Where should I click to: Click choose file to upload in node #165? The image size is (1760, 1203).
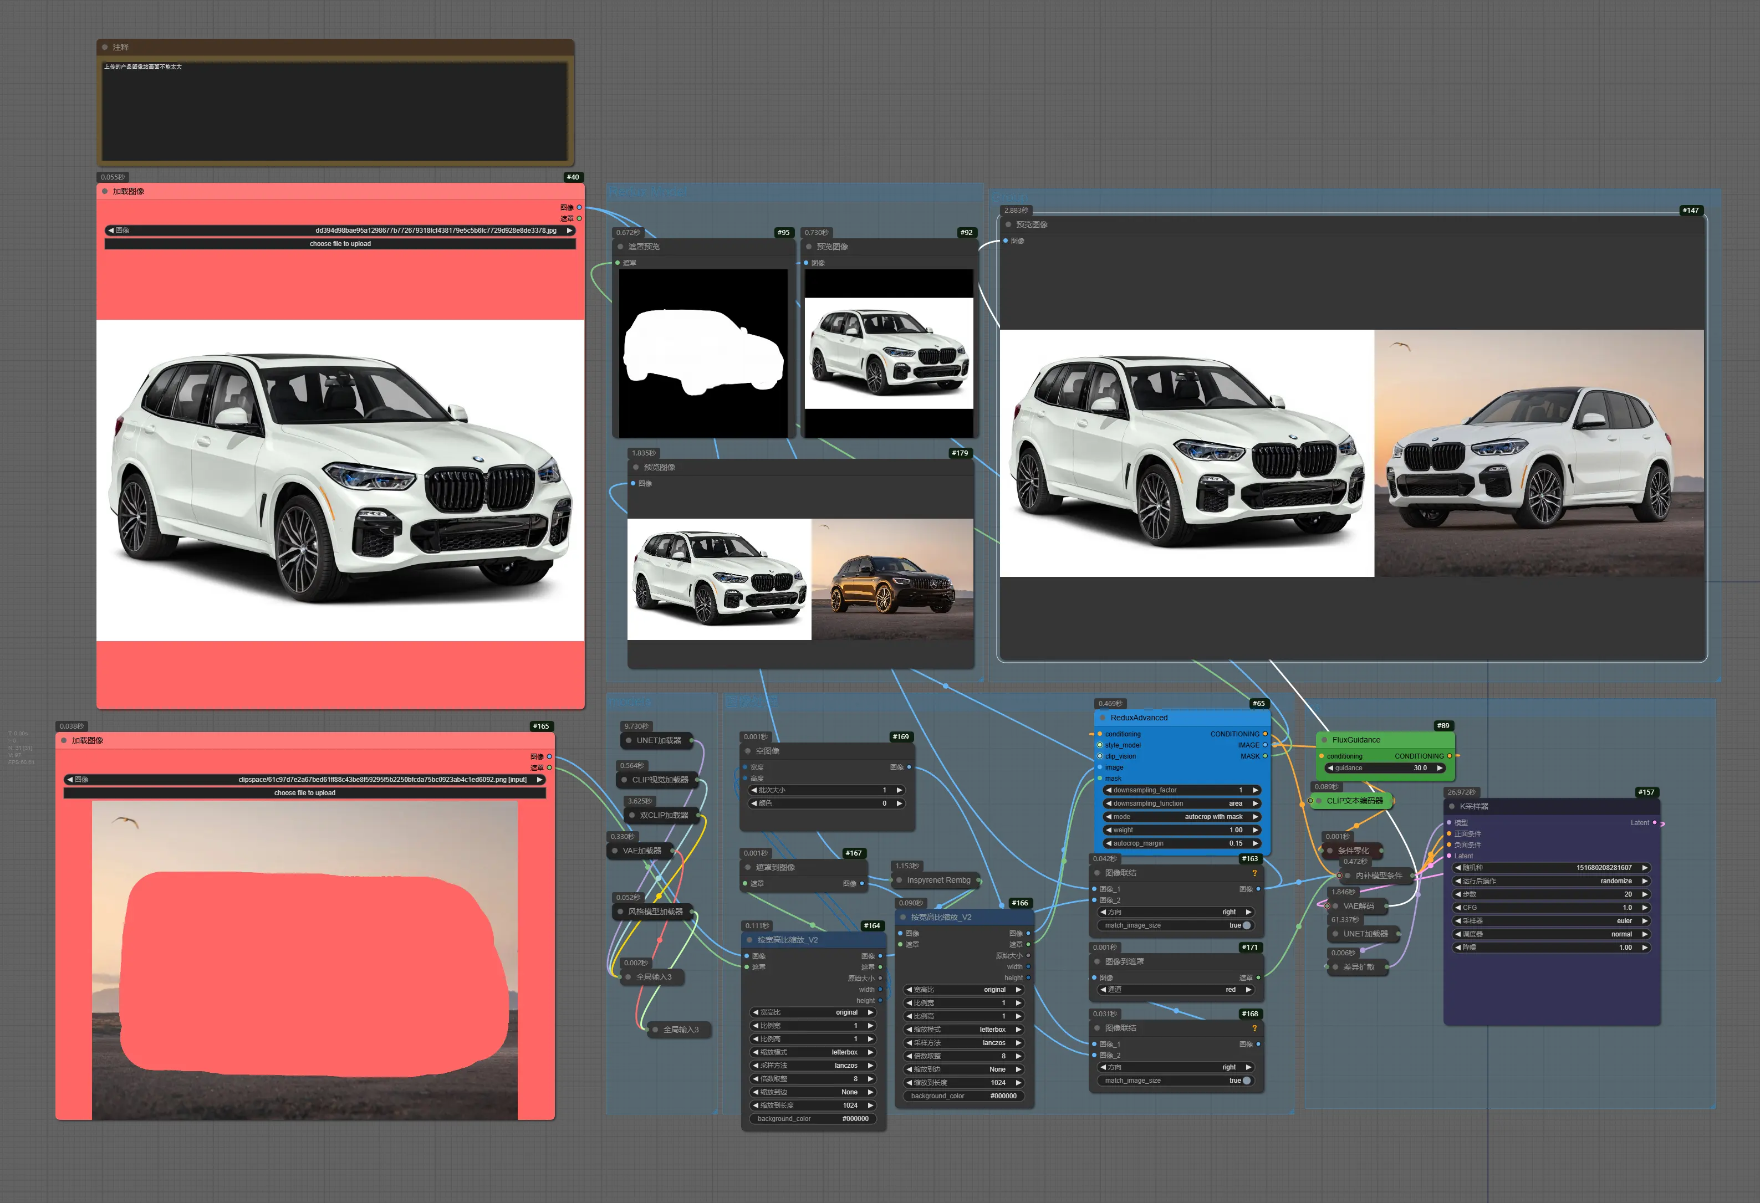(x=304, y=792)
